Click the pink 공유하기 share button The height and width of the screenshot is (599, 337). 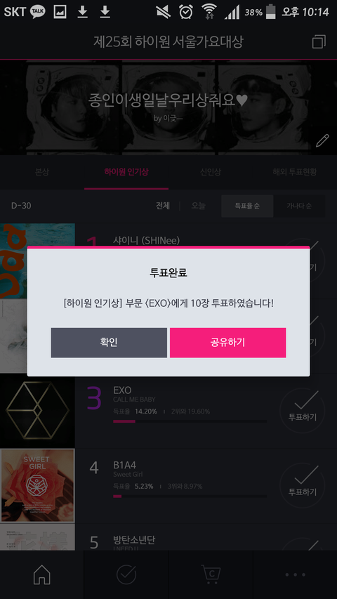pos(227,343)
